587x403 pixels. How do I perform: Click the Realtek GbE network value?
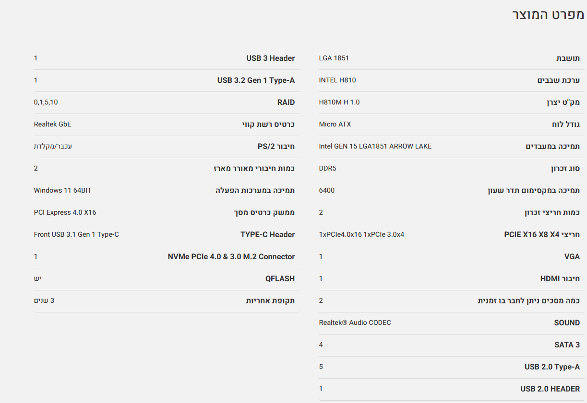pos(52,124)
